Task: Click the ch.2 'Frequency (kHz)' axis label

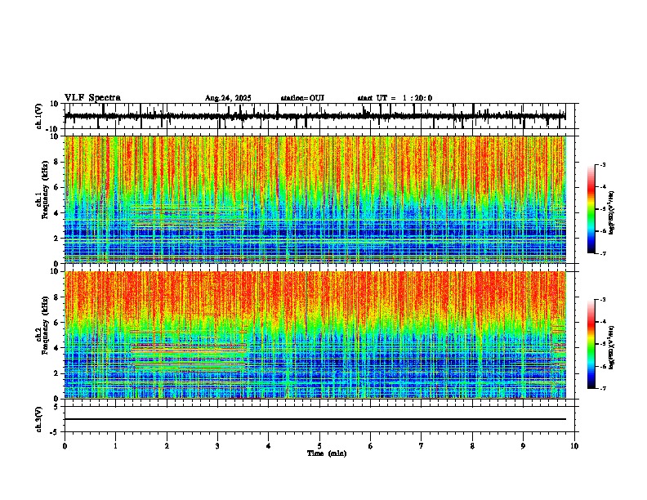Action: (45, 326)
